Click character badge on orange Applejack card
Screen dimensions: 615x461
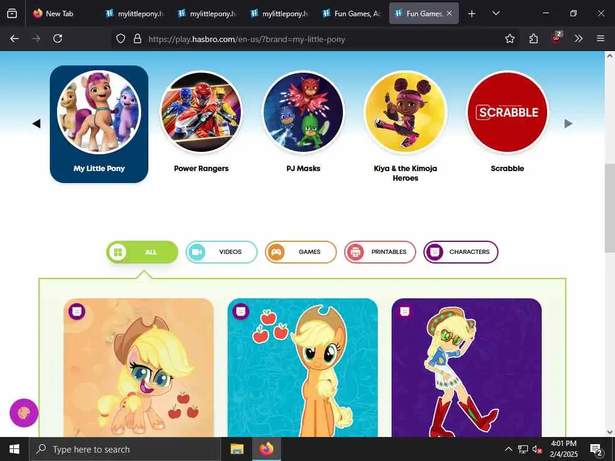(x=77, y=312)
